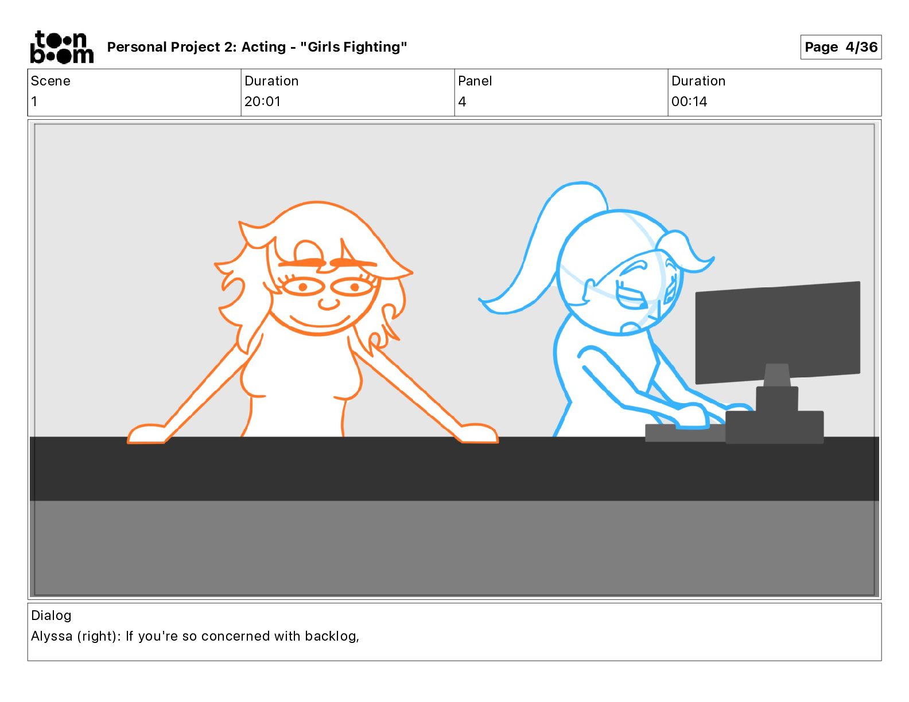Click the monitor stand base
The height and width of the screenshot is (702, 909).
pos(775,427)
